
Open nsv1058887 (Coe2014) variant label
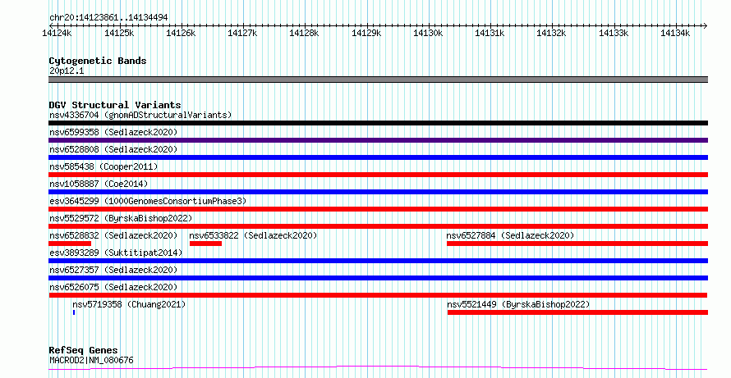tap(99, 184)
